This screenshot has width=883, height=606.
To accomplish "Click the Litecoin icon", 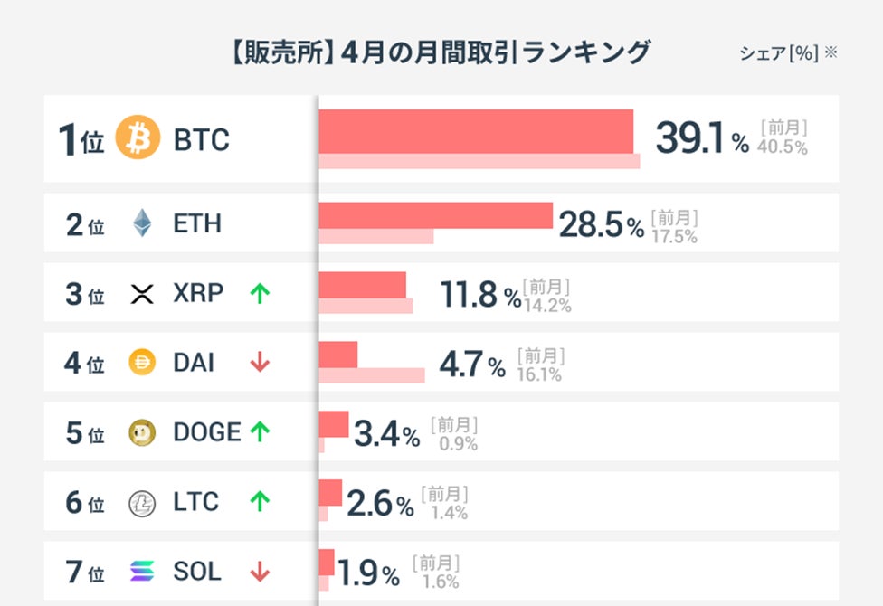I will pyautogui.click(x=142, y=503).
